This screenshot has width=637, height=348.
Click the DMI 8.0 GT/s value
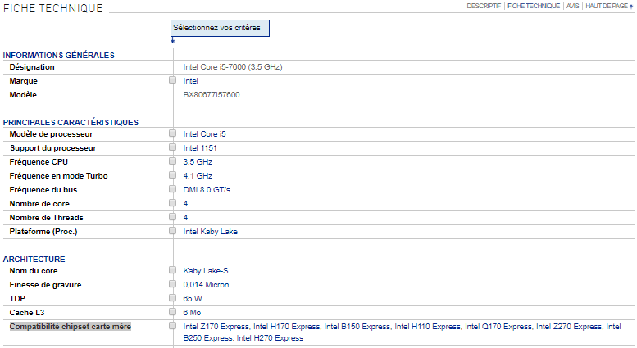(207, 190)
